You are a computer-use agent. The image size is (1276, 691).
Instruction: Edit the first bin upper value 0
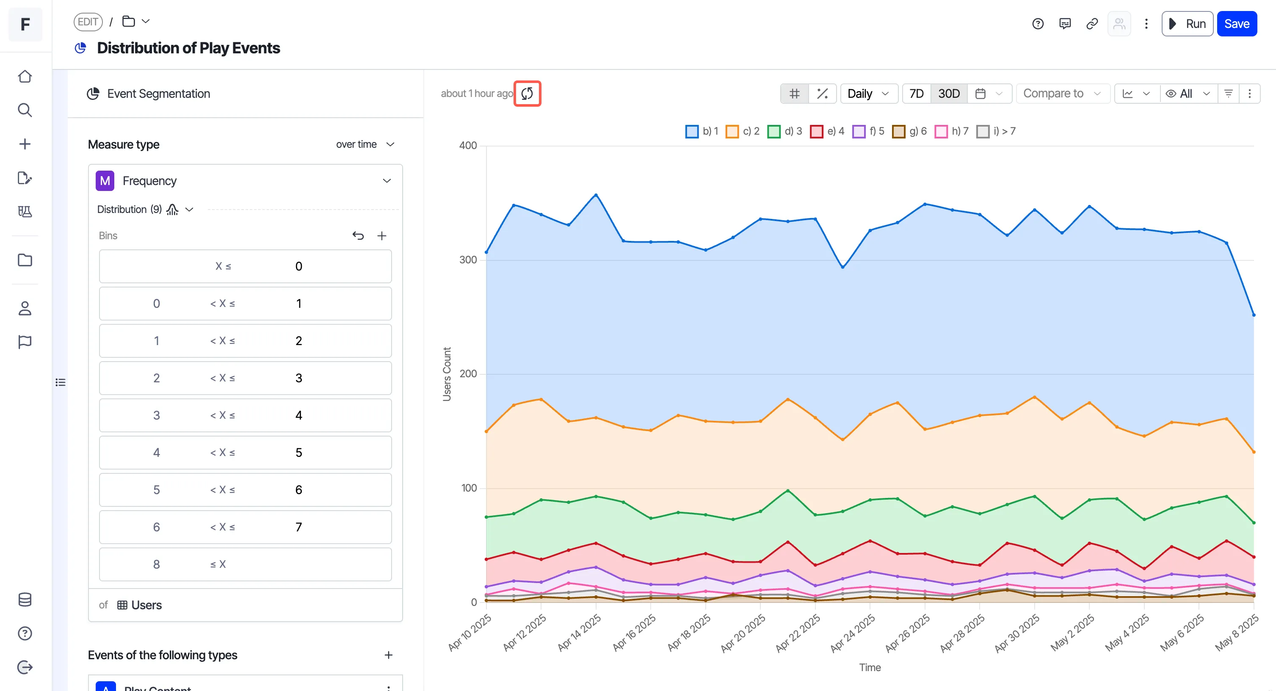[299, 266]
